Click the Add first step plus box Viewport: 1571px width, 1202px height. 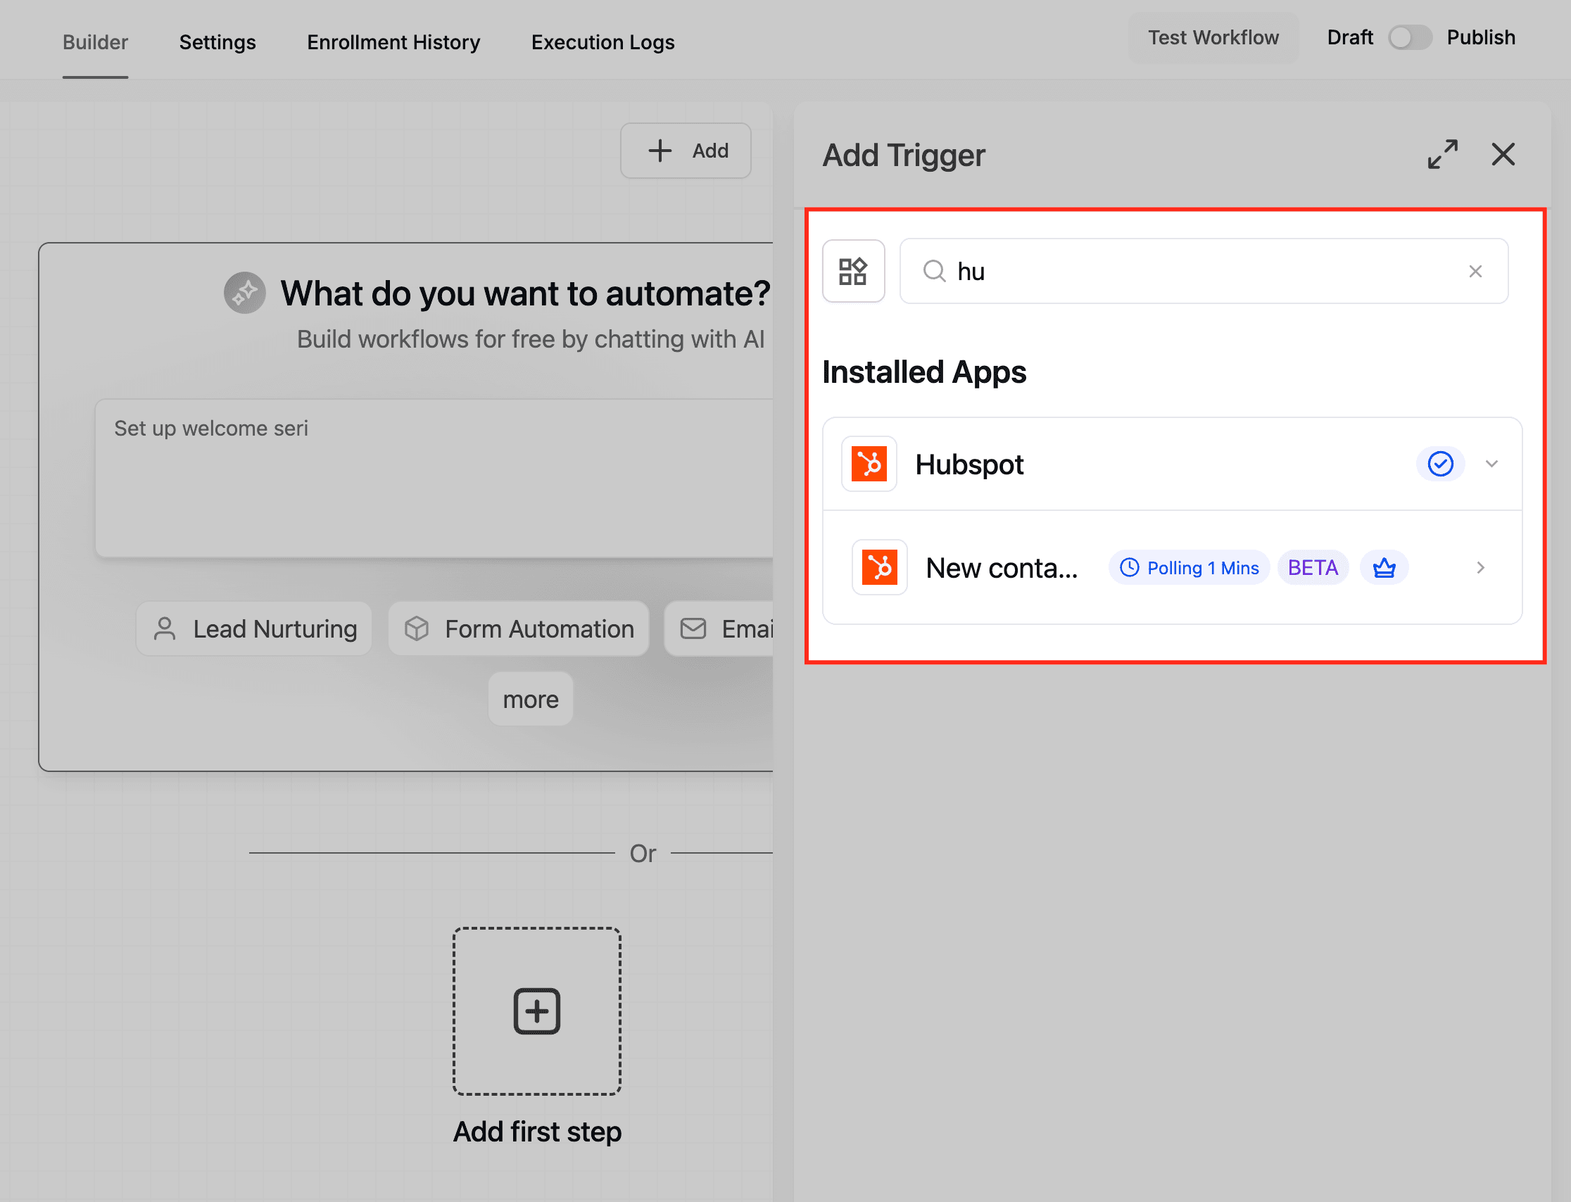pos(536,1011)
